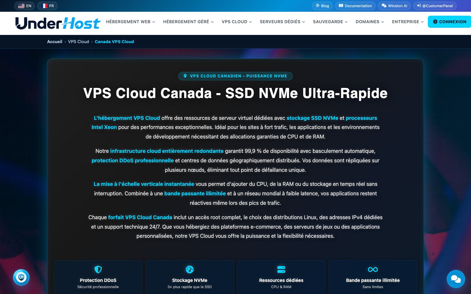Go to @CustomerPanel login link

435,6
